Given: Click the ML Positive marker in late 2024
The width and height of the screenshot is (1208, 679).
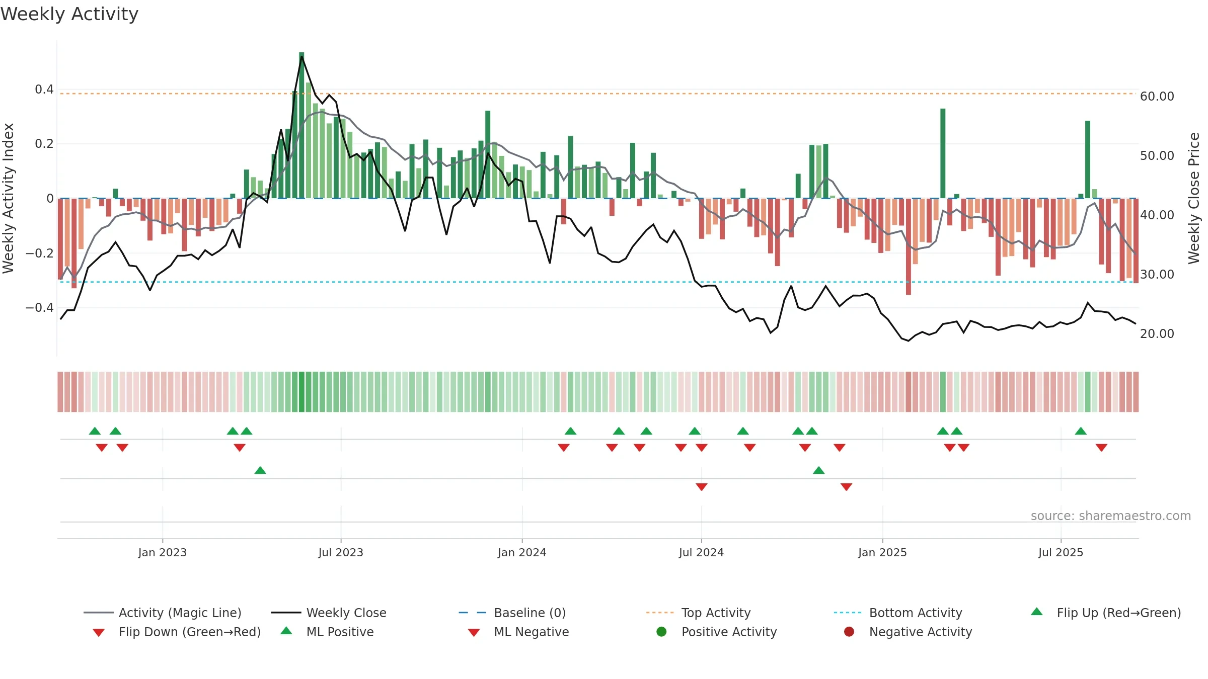Looking at the screenshot, I should click(819, 470).
